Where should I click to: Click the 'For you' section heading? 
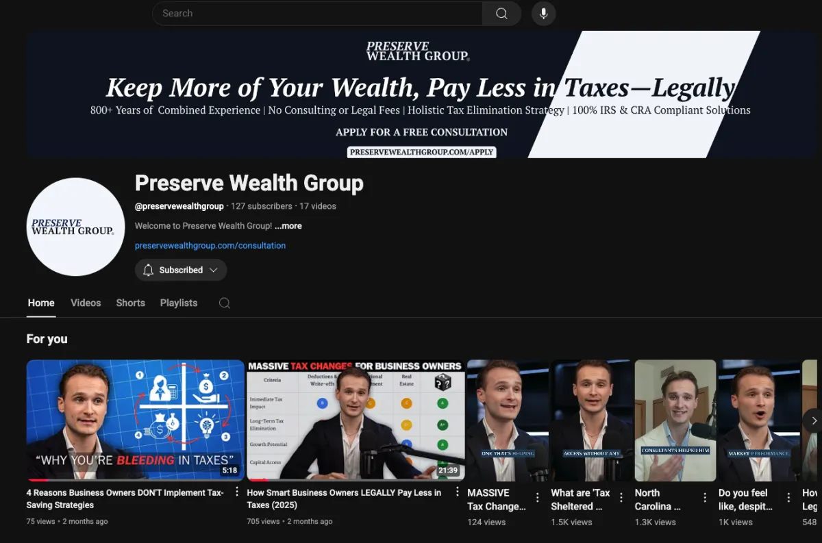point(47,339)
